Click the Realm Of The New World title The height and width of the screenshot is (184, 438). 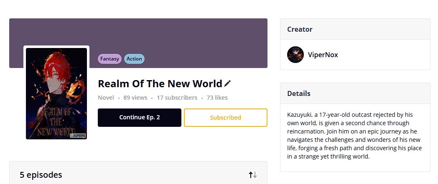point(160,83)
